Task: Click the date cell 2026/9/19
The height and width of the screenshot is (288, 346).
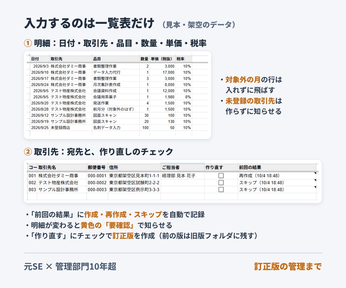Action: 40,121
